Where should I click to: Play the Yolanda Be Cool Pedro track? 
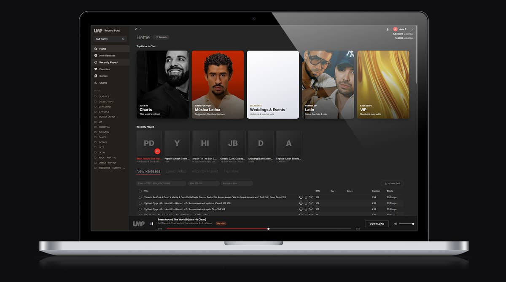point(301,197)
